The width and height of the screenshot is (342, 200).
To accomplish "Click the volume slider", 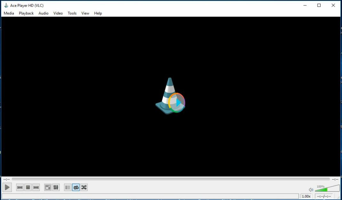I will [327, 189].
